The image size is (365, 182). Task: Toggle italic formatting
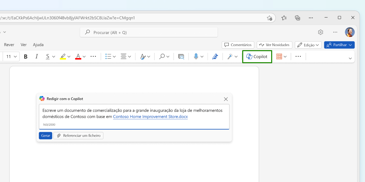[37, 57]
